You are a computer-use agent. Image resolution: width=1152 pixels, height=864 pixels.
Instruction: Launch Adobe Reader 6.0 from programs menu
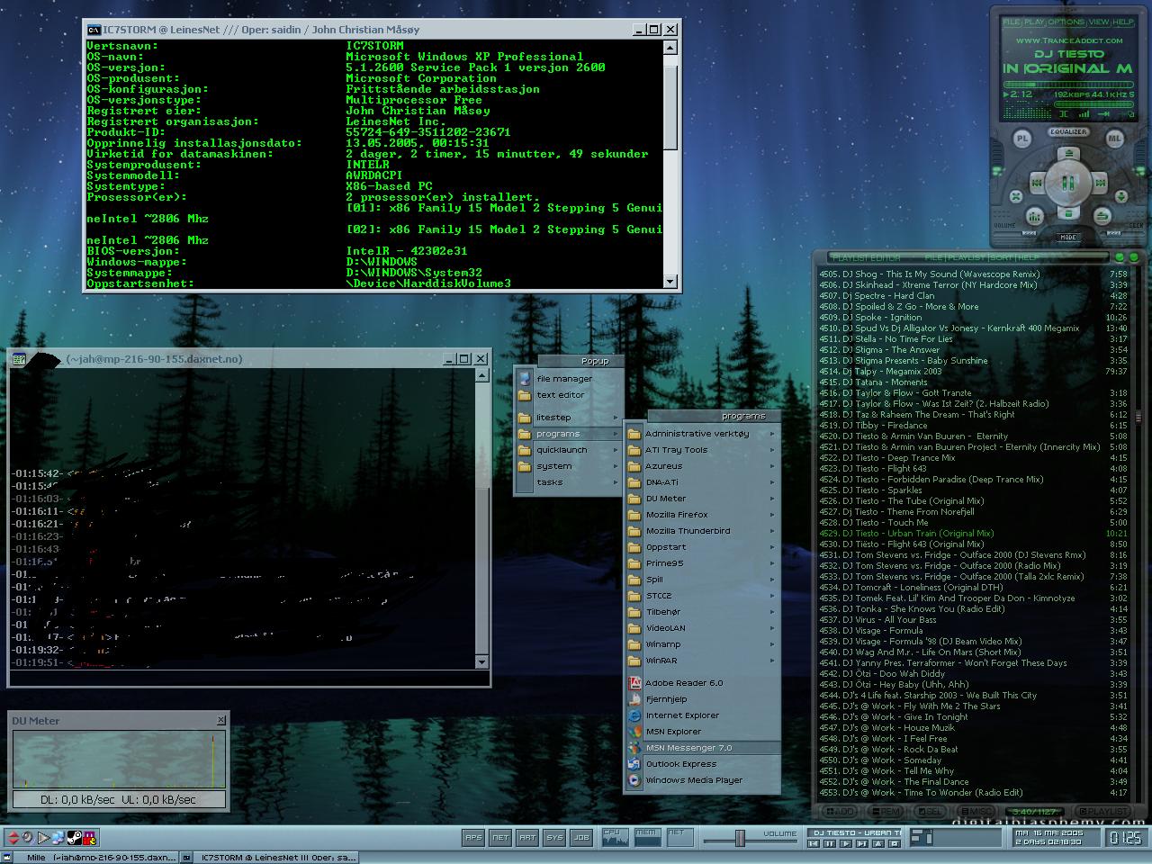tap(701, 683)
